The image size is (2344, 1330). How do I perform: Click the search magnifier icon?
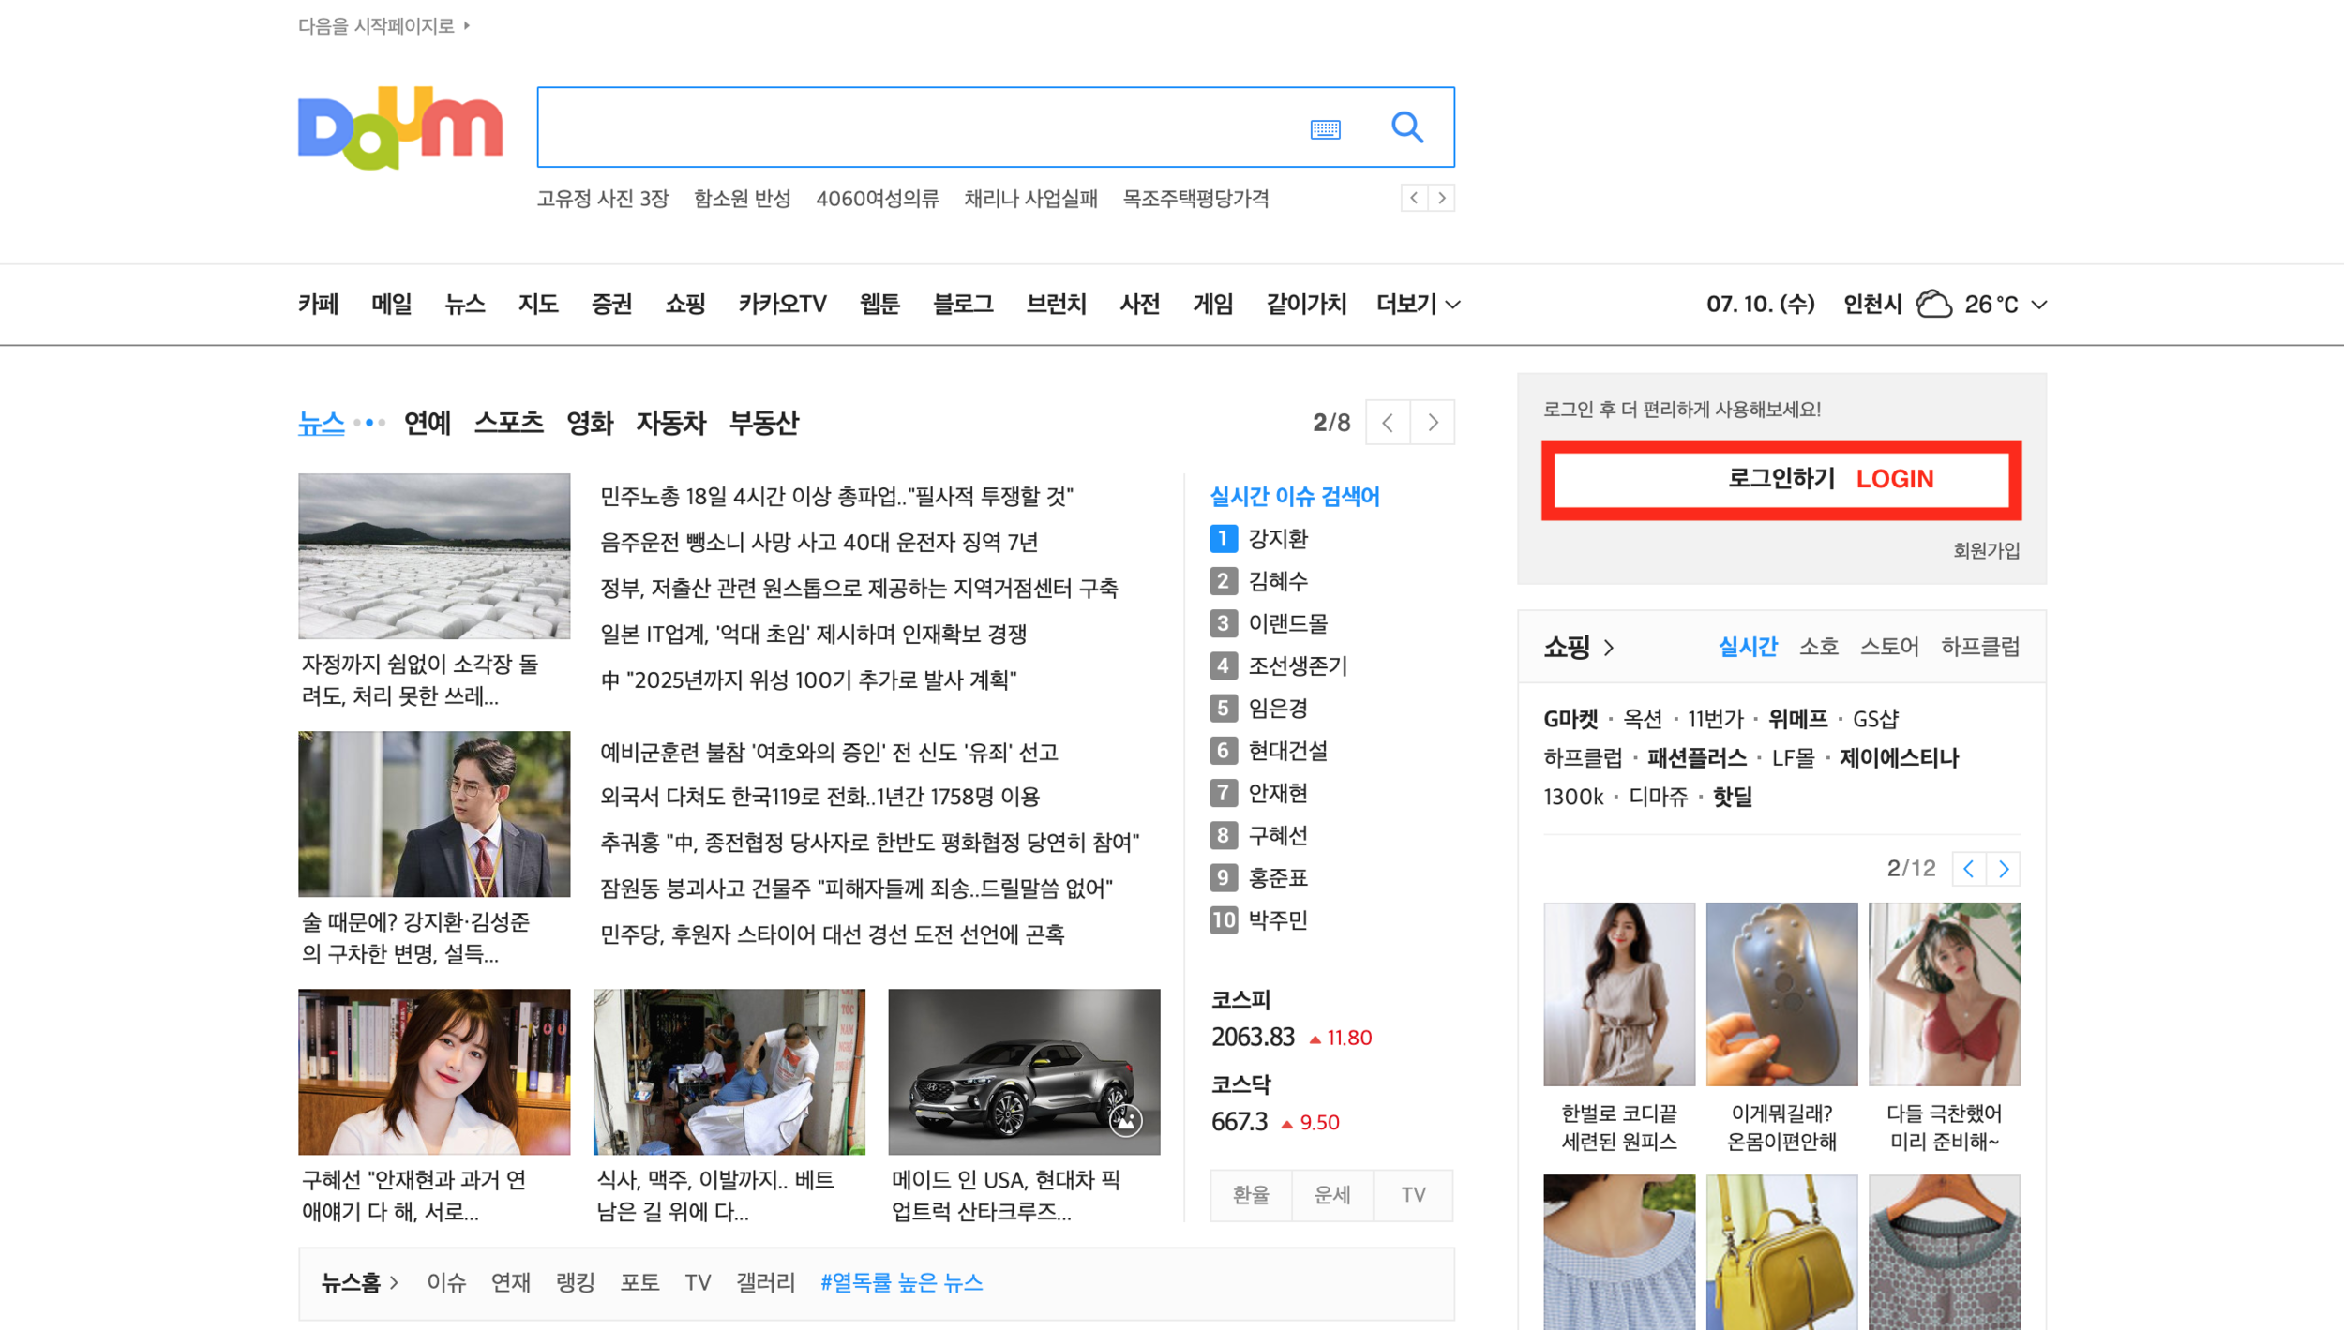[1407, 127]
